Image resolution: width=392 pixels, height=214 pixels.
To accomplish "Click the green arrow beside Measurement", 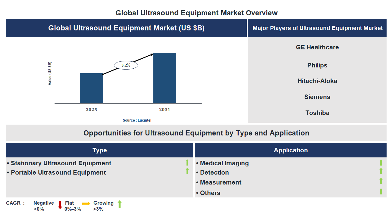I will pos(381,181).
